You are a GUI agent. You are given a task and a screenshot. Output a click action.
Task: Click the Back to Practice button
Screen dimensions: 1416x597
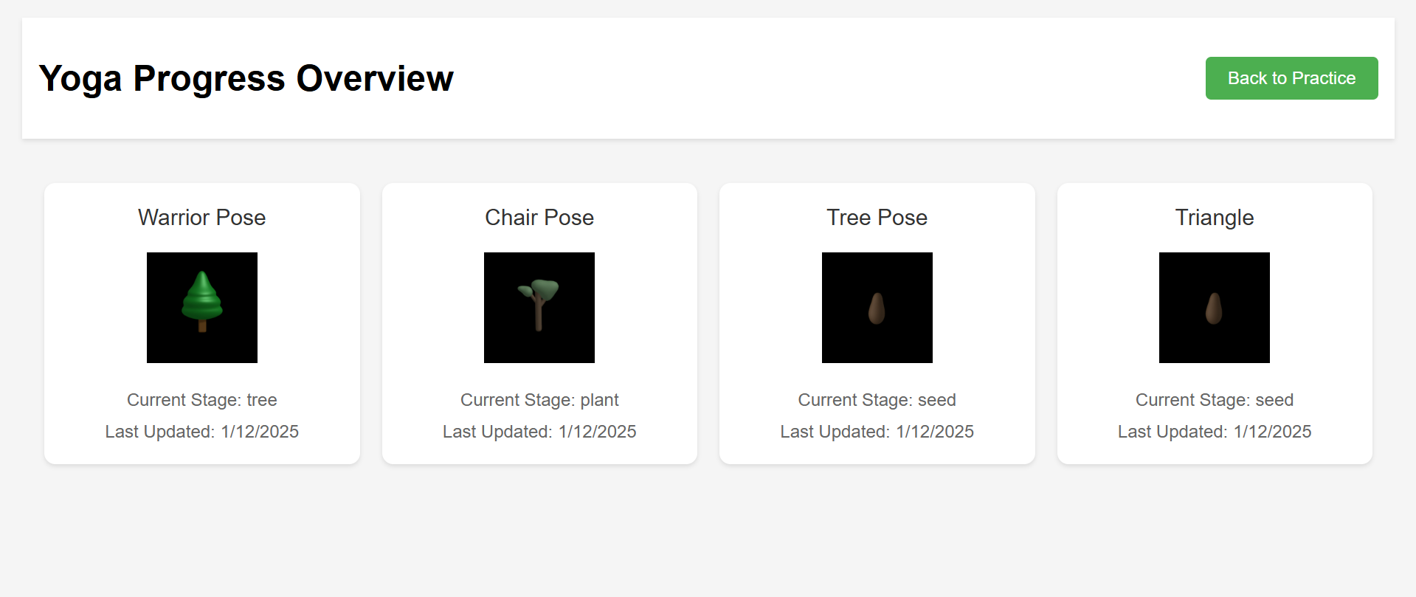1291,78
